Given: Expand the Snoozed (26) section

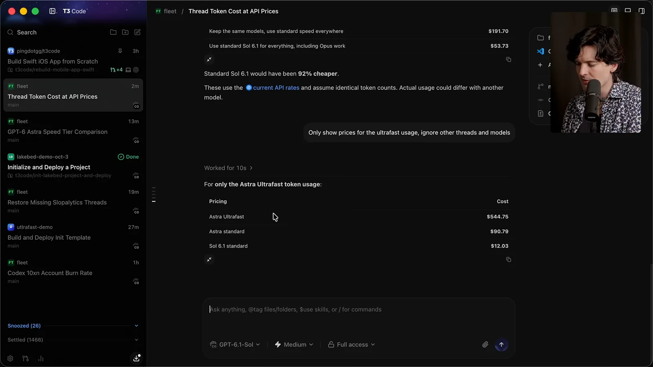Looking at the screenshot, I should (x=73, y=326).
